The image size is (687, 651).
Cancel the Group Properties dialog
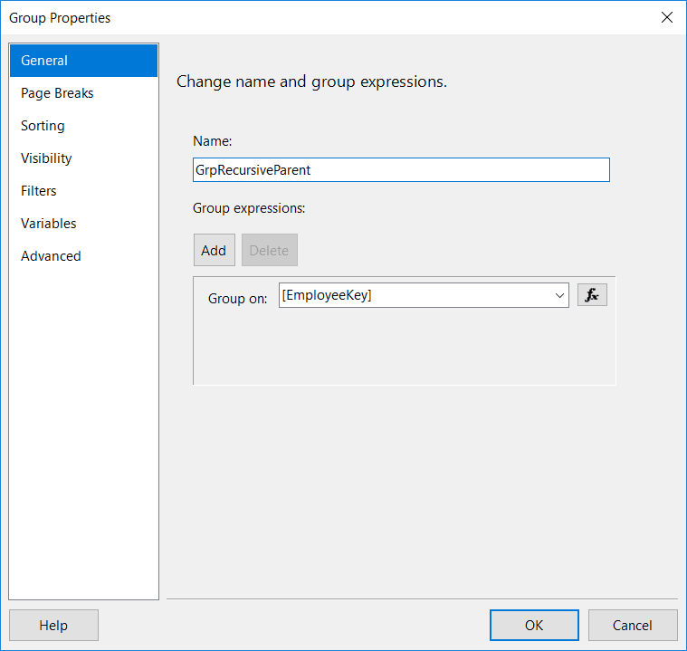click(x=632, y=625)
